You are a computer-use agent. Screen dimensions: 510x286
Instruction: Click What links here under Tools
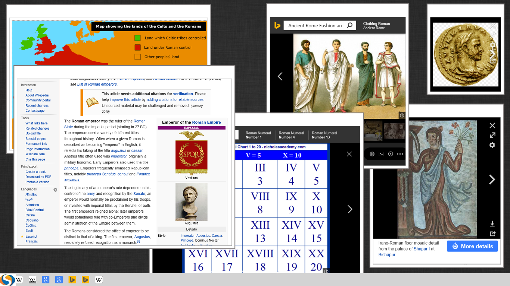pyautogui.click(x=37, y=123)
